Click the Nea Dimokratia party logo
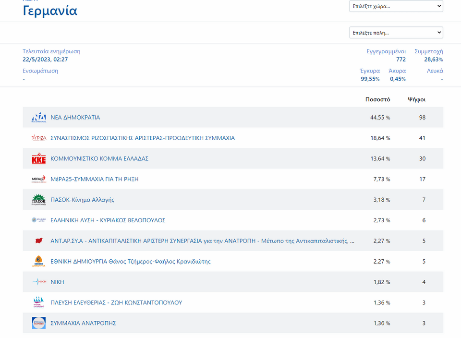The width and height of the screenshot is (461, 338). pos(39,117)
